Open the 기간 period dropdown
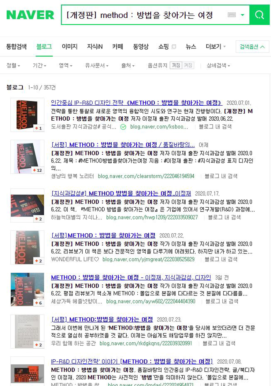The width and height of the screenshot is (271, 386). point(39,65)
